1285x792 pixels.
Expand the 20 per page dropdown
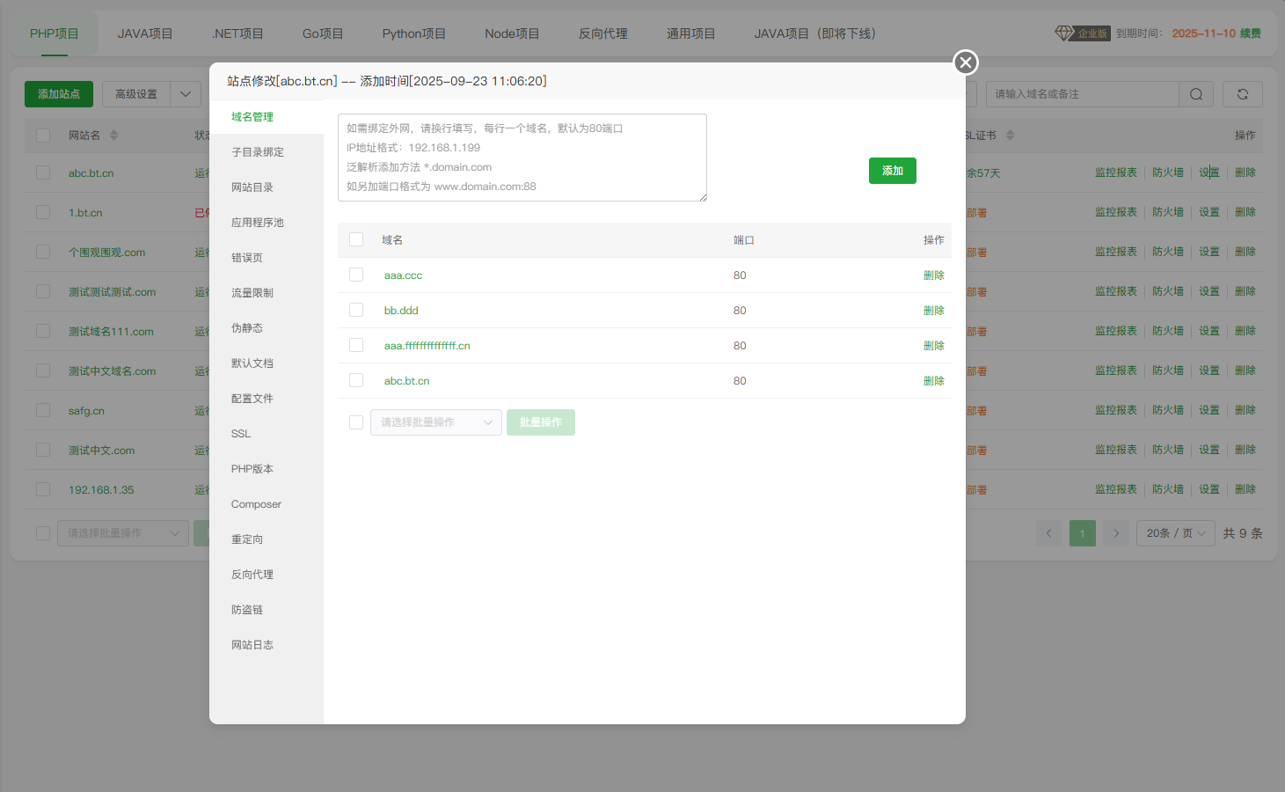pyautogui.click(x=1175, y=533)
